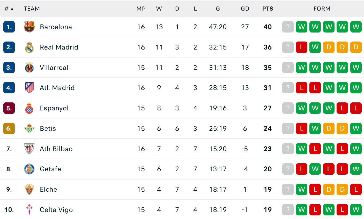
Task: Open the Barcelona team name link
Action: pyautogui.click(x=56, y=27)
